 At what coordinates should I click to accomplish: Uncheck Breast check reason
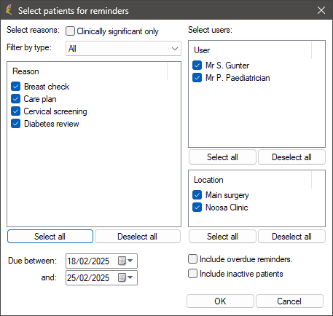pyautogui.click(x=16, y=87)
